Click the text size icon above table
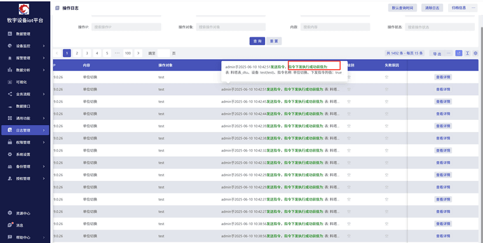The image size is (483, 243). [467, 53]
